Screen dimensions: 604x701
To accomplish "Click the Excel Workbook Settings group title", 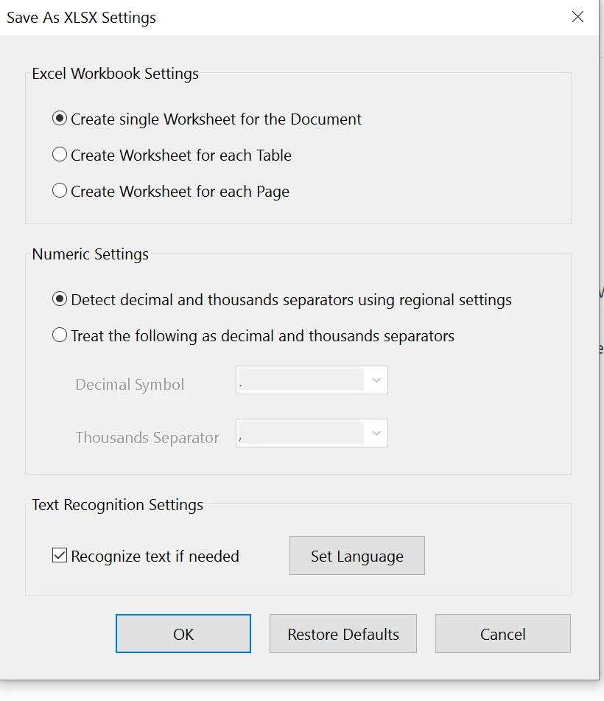I will [115, 73].
